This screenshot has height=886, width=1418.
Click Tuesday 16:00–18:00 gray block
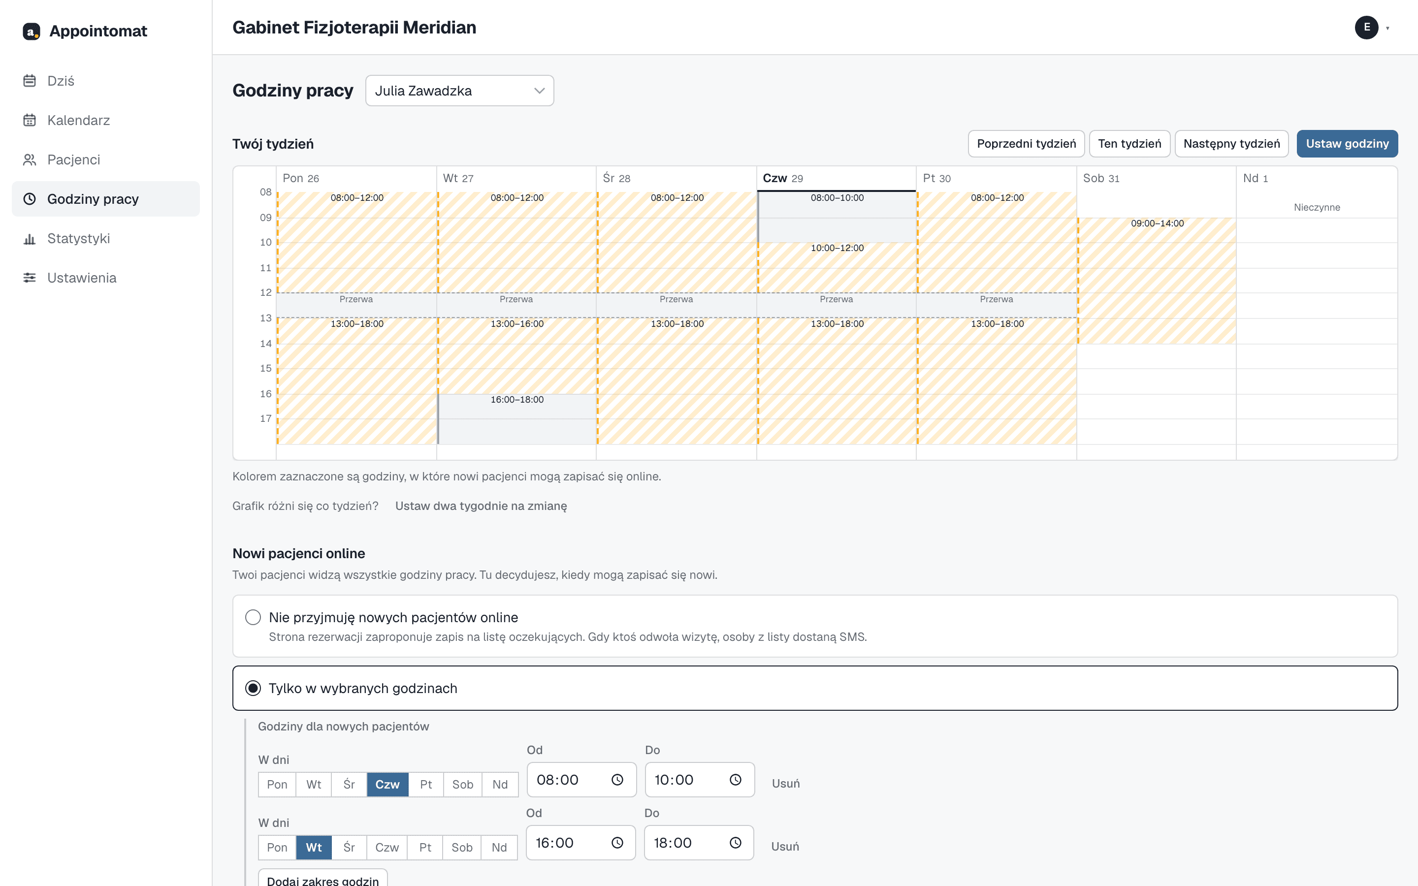click(517, 419)
